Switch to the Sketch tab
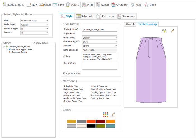 130,25
